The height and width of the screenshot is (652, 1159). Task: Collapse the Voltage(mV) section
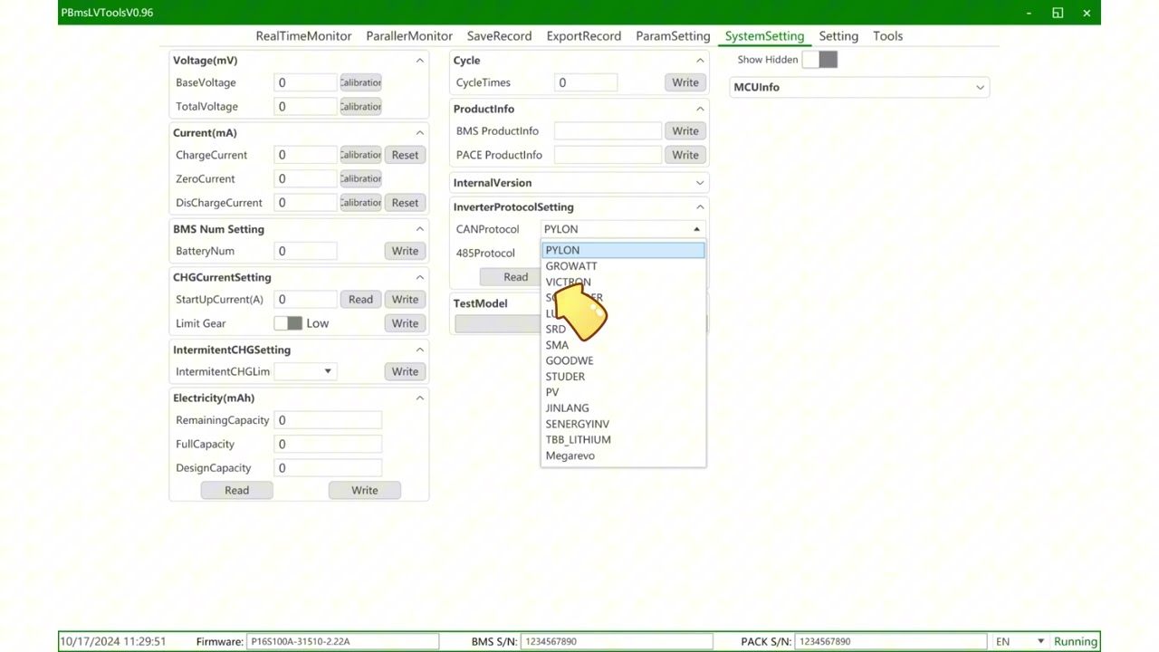pyautogui.click(x=419, y=60)
